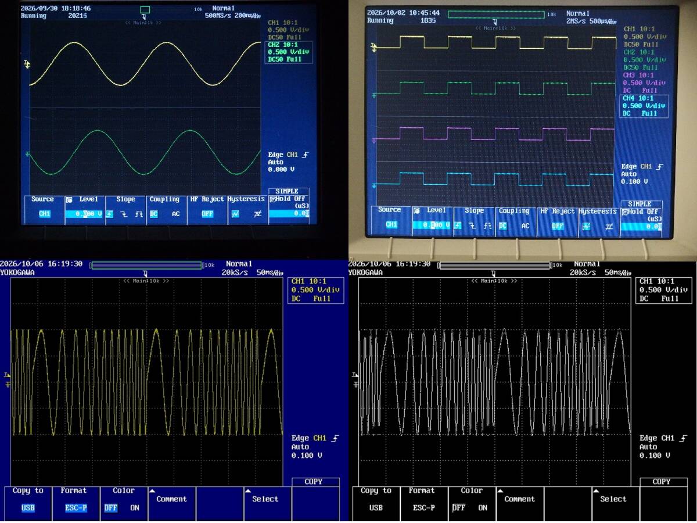Set Color to OFF in blue Yokogawa copy menu
The width and height of the screenshot is (697, 523).
111,508
